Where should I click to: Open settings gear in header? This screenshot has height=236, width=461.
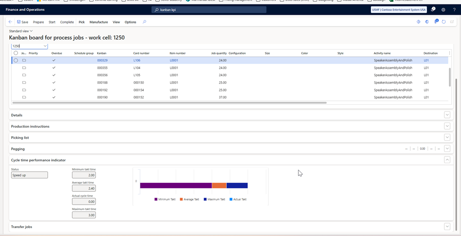(443, 10)
